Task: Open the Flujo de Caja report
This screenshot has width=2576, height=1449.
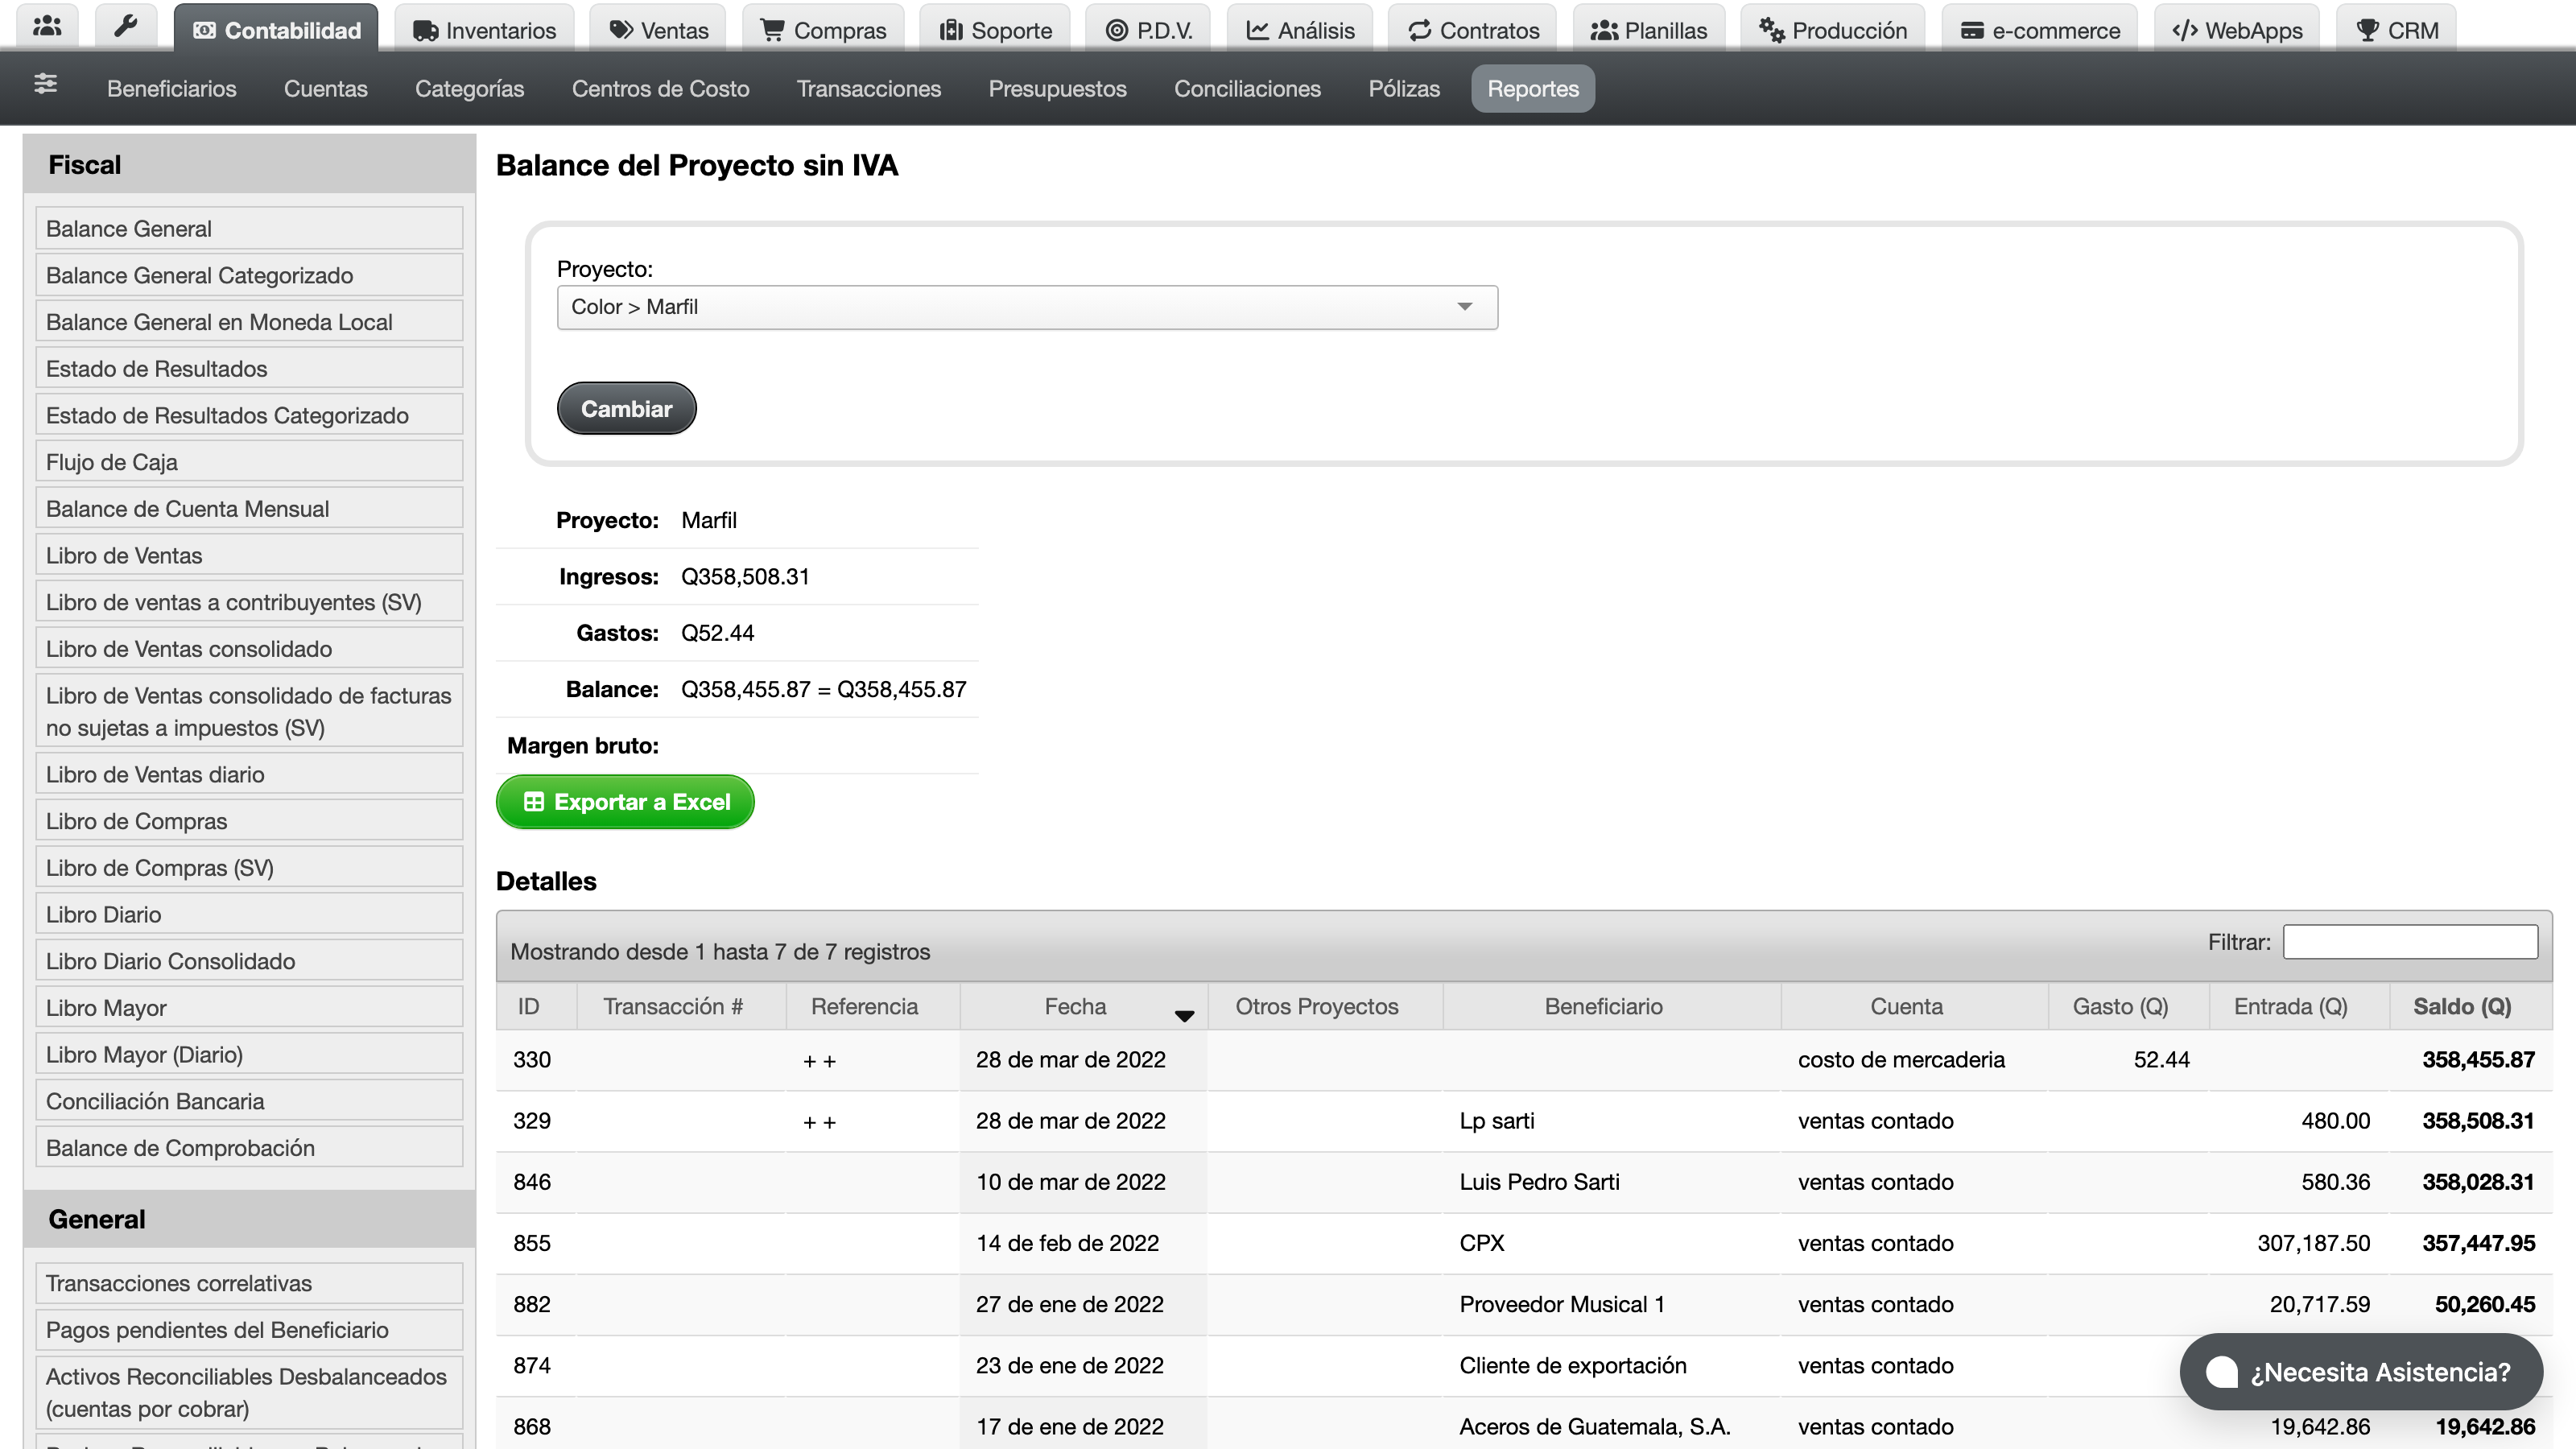Action: click(x=249, y=462)
